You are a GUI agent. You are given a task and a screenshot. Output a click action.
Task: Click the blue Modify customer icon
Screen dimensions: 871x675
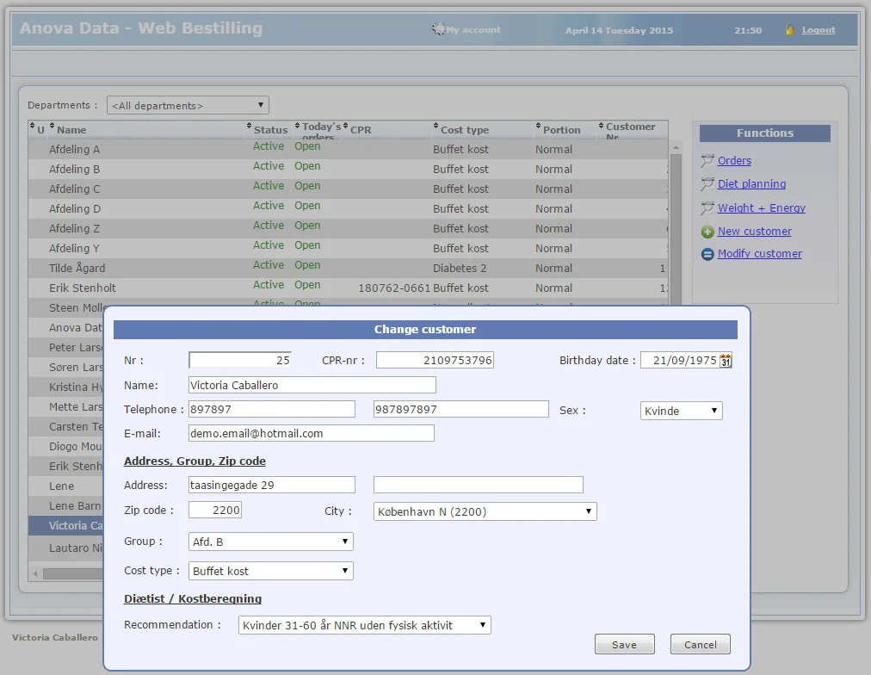pos(707,254)
